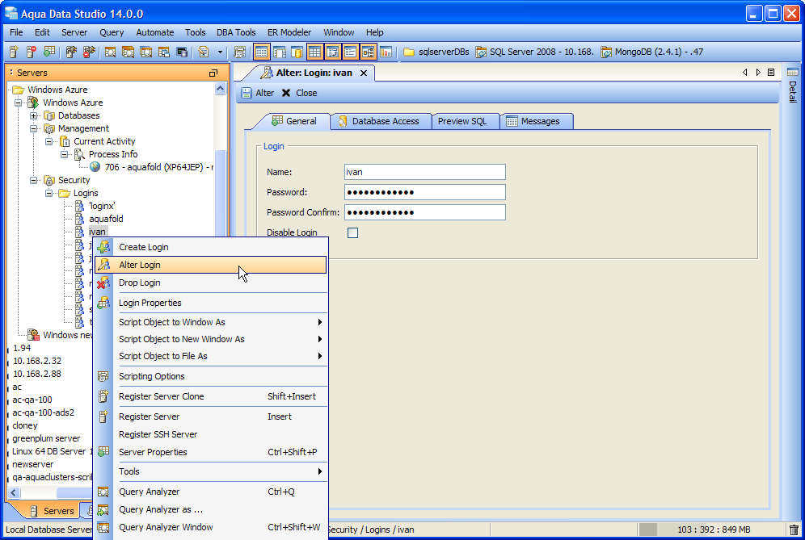Switch to the Database Access tab
The image size is (805, 540).
[x=380, y=121]
